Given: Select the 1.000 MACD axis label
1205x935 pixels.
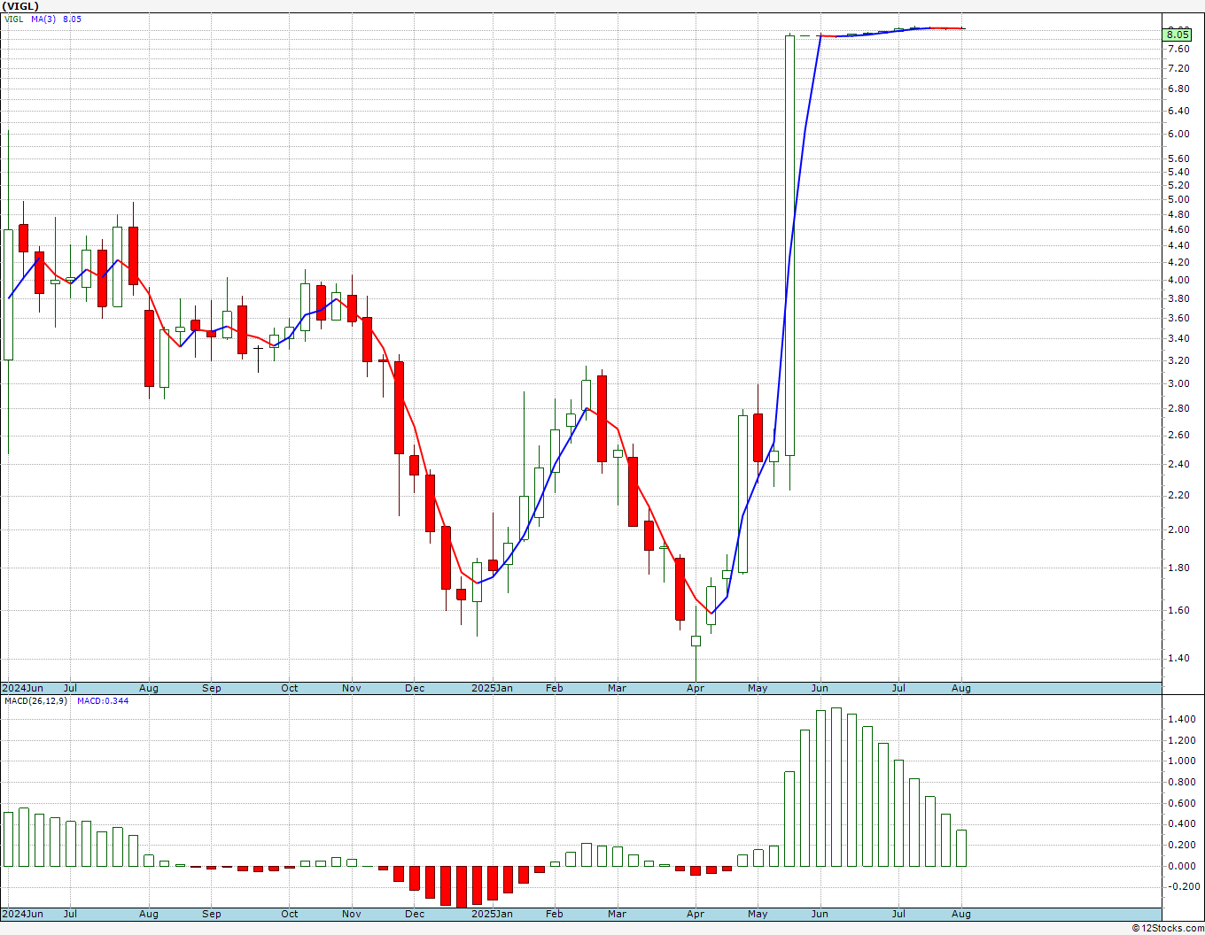Looking at the screenshot, I should (x=1181, y=761).
